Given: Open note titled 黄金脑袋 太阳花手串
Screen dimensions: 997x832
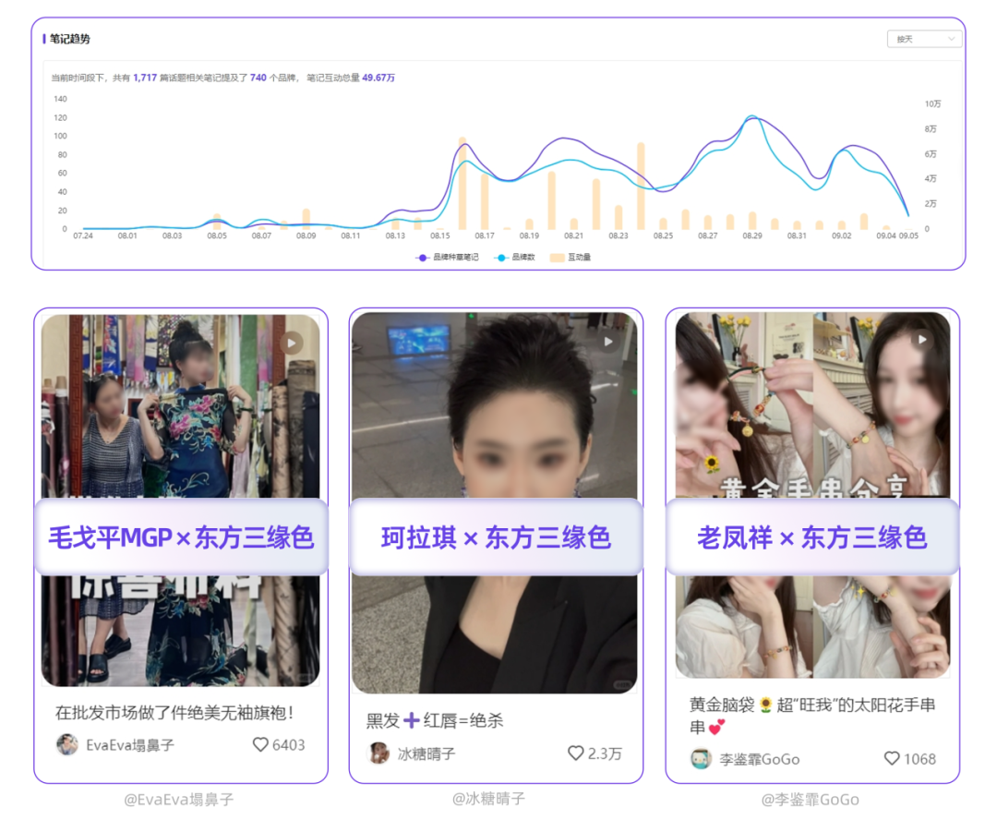Looking at the screenshot, I should pyautogui.click(x=812, y=716).
